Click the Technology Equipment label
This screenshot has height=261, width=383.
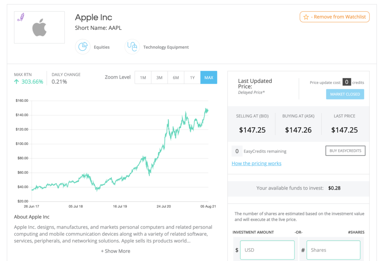[166, 47]
